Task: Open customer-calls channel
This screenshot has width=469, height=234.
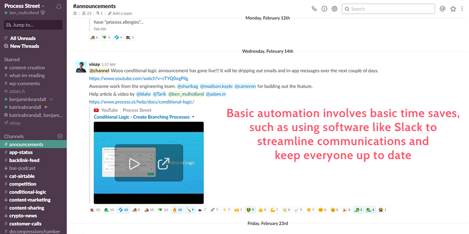Action: [x=25, y=223]
